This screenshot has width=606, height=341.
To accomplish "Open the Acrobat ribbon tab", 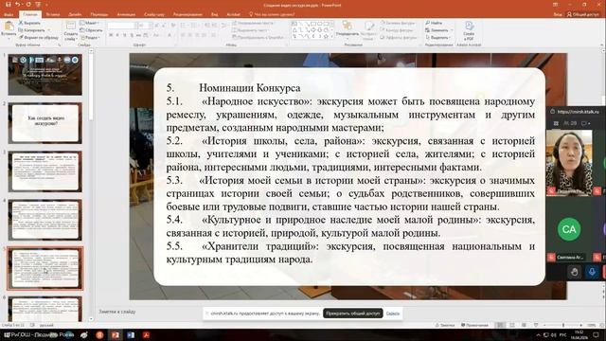I will click(x=234, y=14).
